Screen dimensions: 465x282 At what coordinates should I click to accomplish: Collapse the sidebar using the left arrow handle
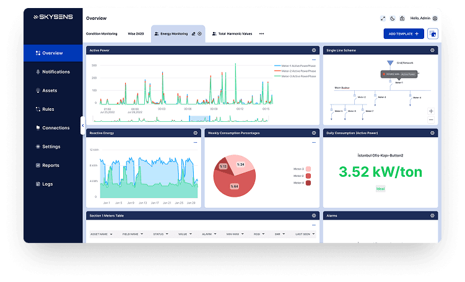[x=83, y=126]
